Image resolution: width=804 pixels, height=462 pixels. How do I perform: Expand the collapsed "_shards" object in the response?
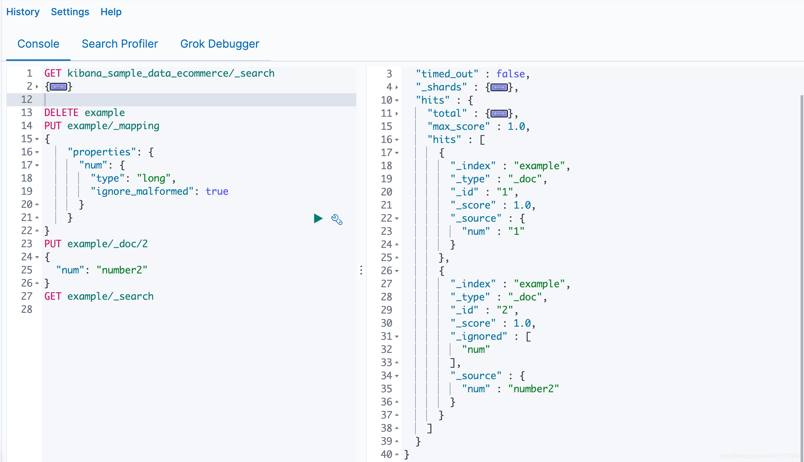pos(499,87)
